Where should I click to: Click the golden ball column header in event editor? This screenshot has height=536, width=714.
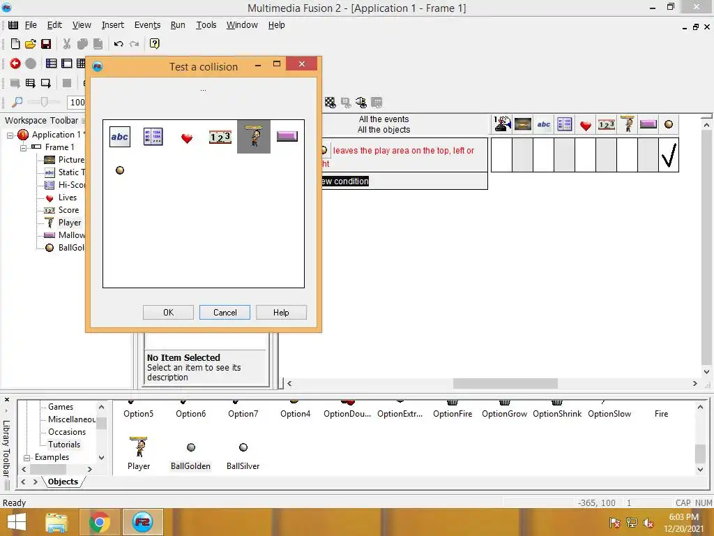tap(669, 124)
